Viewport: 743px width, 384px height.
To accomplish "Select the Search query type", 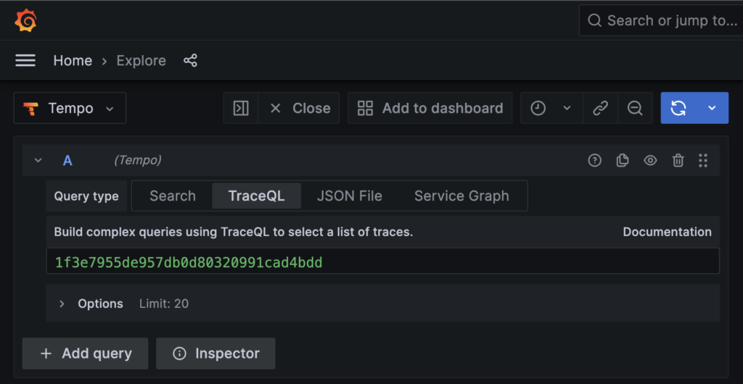I will click(173, 196).
